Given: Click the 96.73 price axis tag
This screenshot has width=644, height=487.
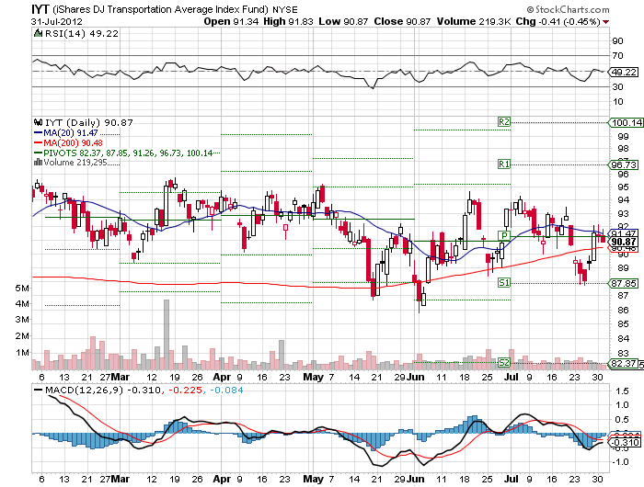Looking at the screenshot, I should (624, 164).
